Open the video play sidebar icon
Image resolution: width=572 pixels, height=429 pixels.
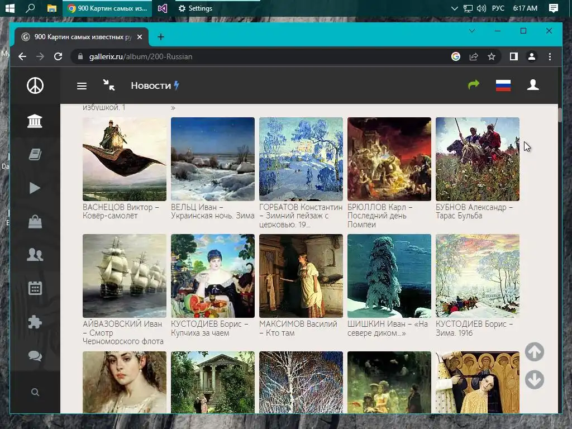pyautogui.click(x=35, y=188)
